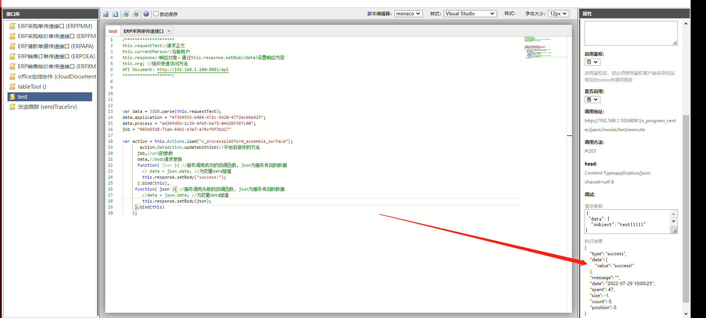Viewport: 706px width, 318px height.
Task: Click the properties panel scroll-down arrow
Action: (686, 314)
